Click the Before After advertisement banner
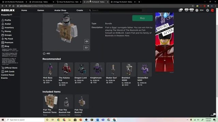Viewport: 218px width, 122px height. point(165,42)
